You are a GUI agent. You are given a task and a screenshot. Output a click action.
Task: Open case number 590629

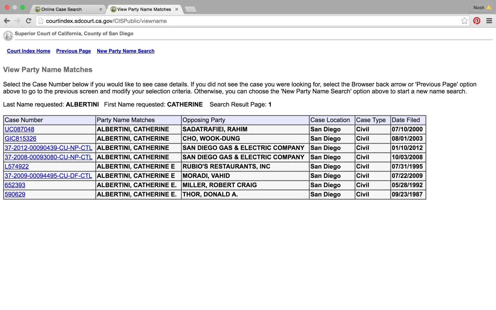[15, 194]
